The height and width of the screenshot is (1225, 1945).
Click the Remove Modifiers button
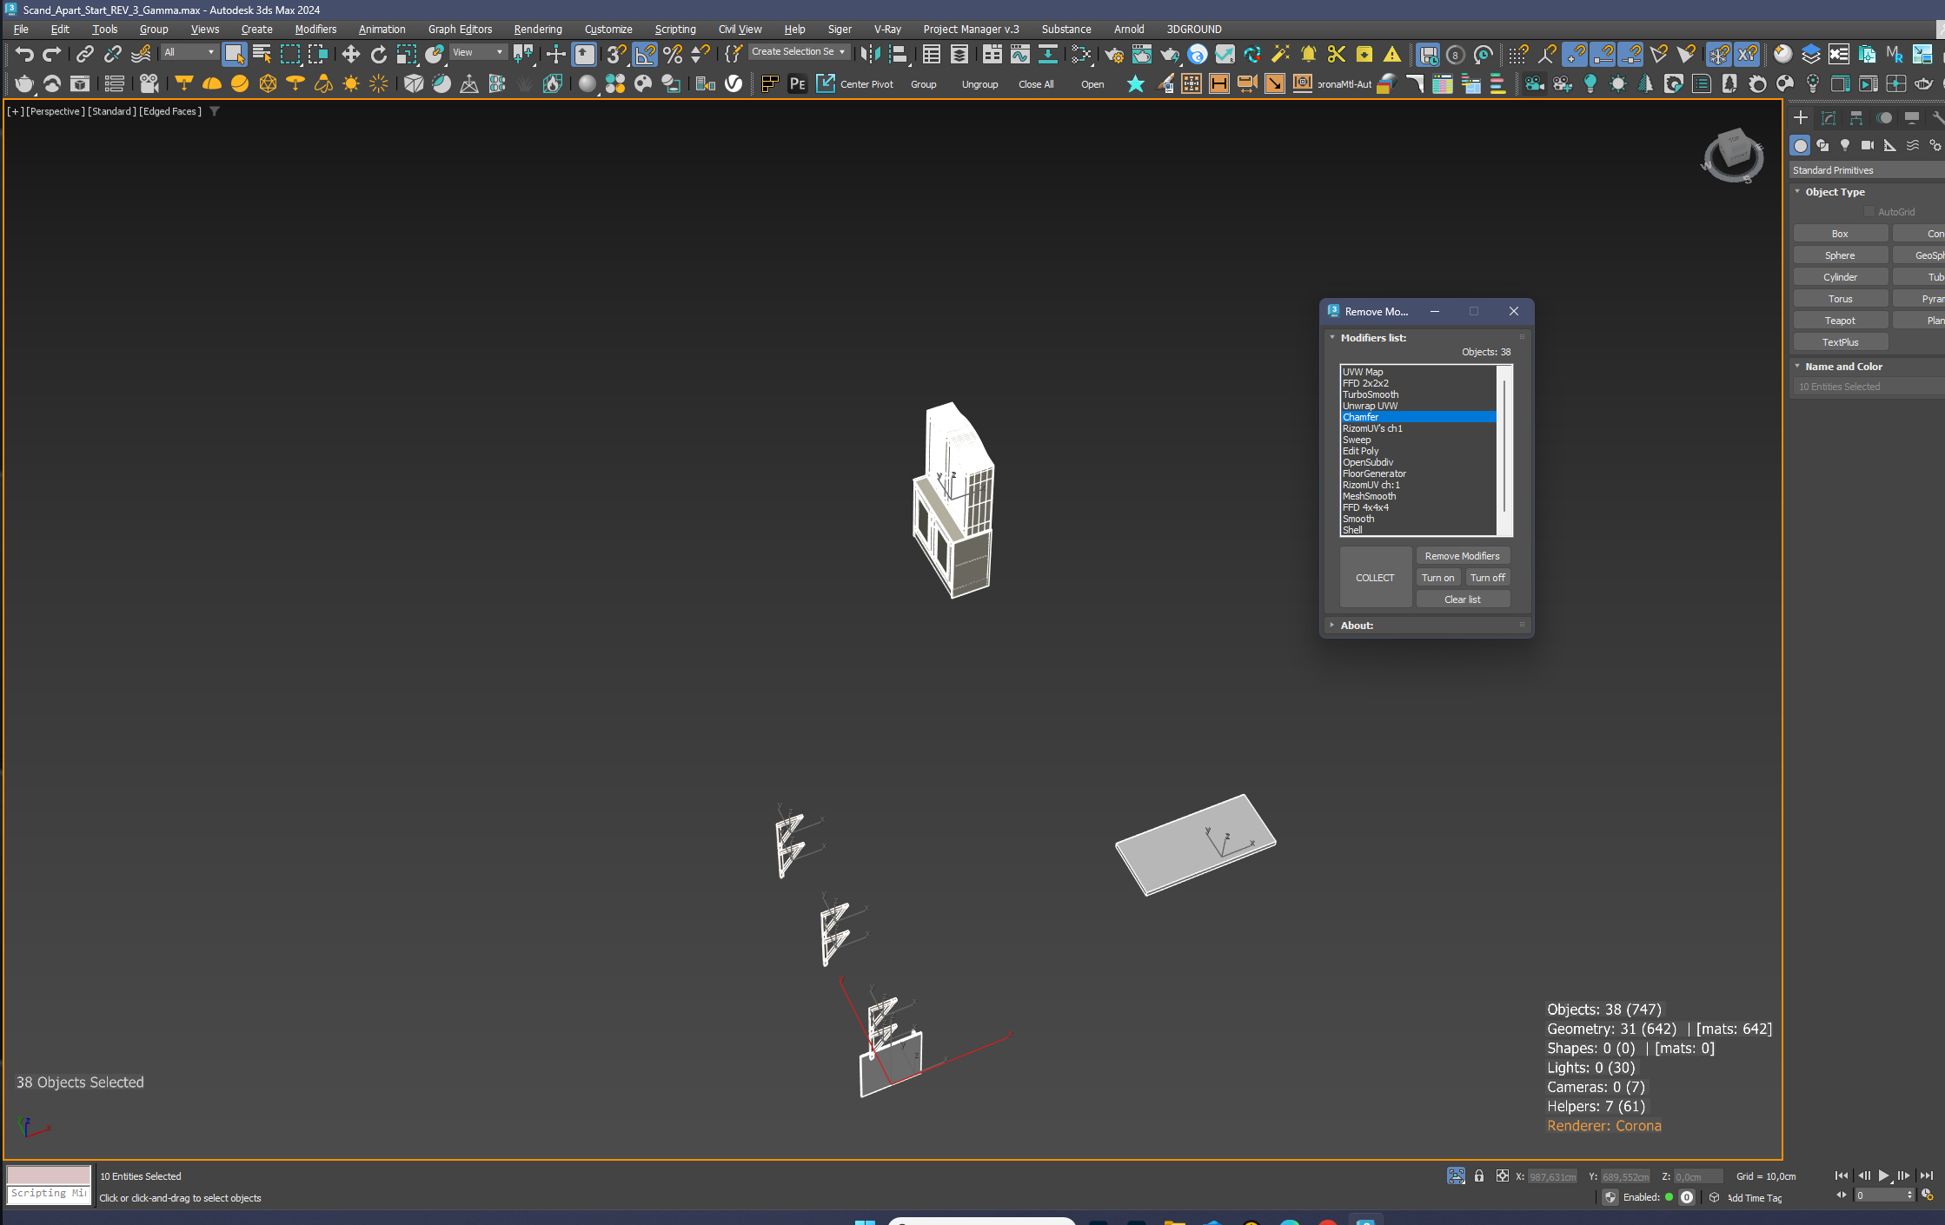point(1463,556)
